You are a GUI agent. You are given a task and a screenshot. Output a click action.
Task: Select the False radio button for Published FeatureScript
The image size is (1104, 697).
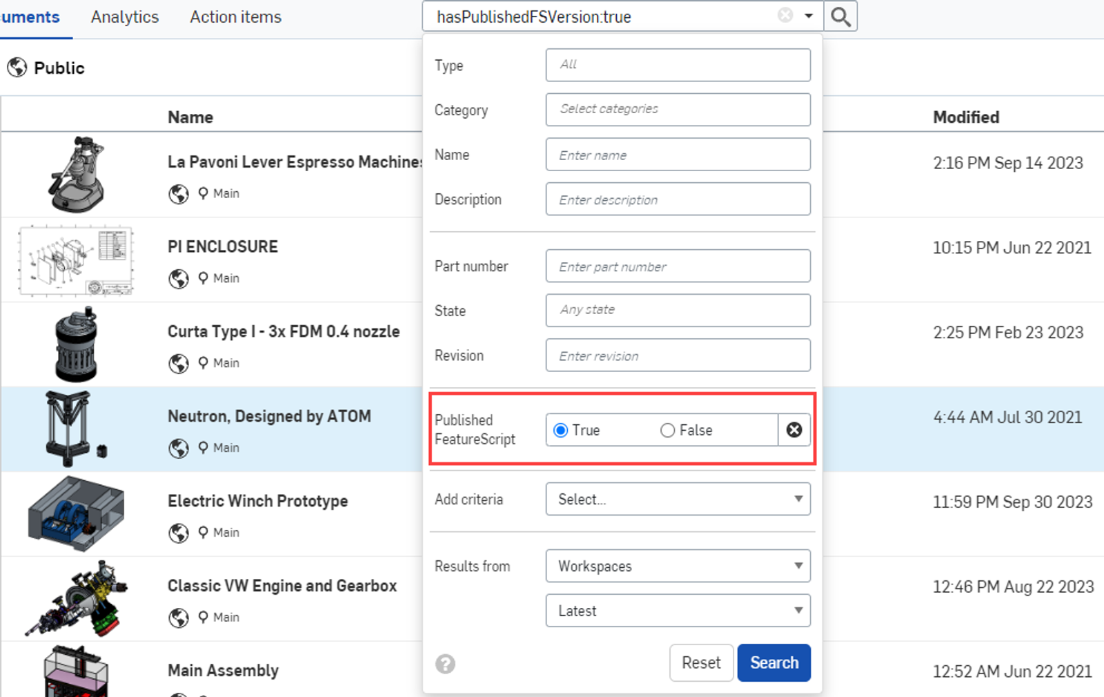667,430
